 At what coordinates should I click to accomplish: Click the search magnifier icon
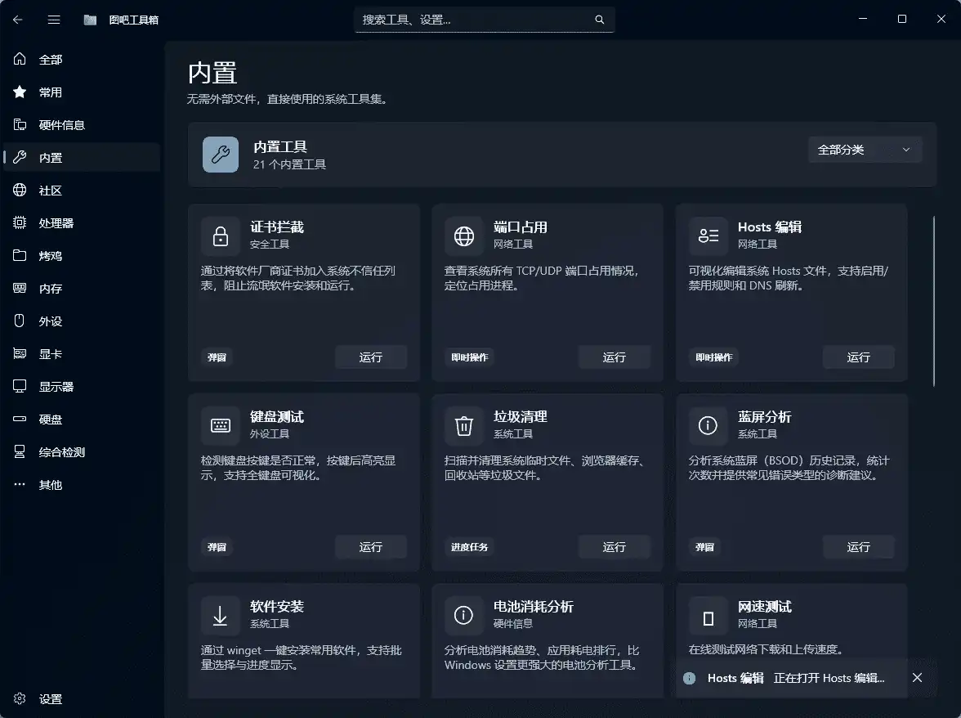click(x=600, y=20)
